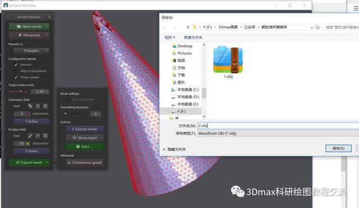Select the Orientation field comb tool
This screenshot has width=359, height=208.
(30, 106)
